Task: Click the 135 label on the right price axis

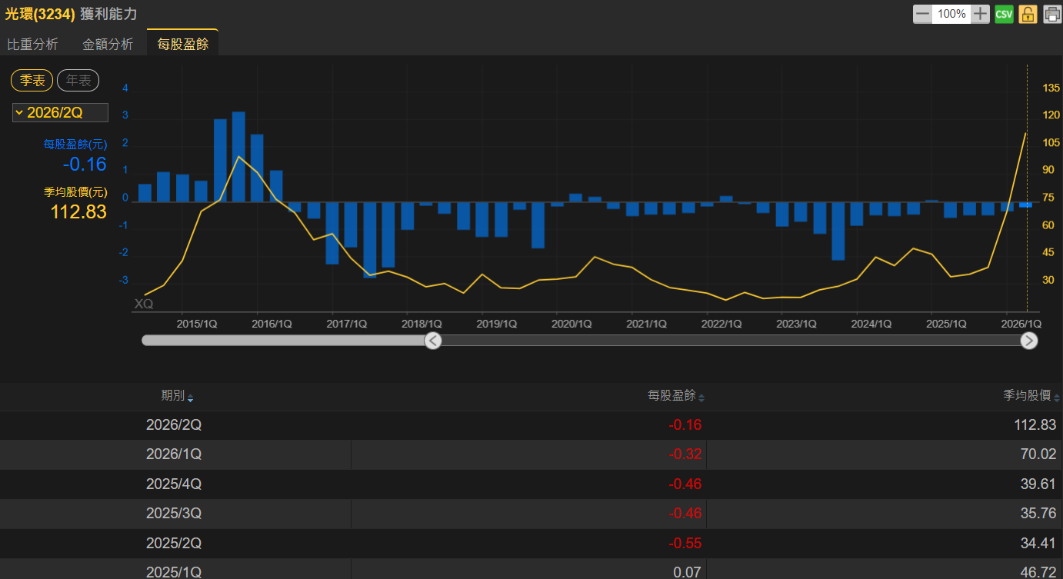Action: point(1051,88)
